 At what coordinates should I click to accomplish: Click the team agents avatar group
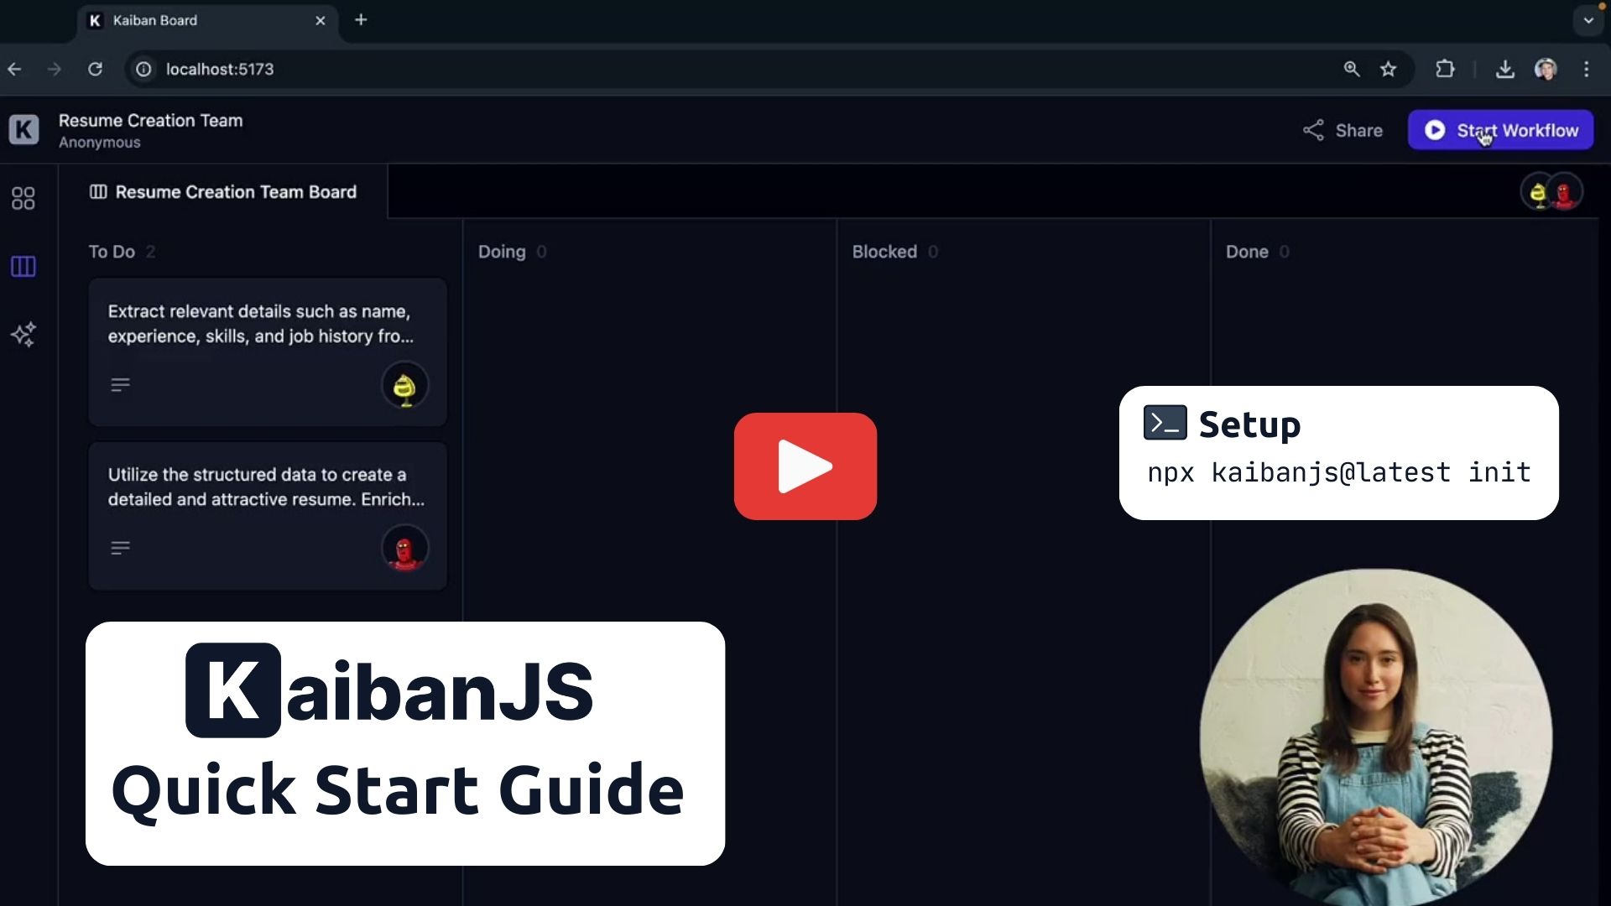tap(1551, 193)
